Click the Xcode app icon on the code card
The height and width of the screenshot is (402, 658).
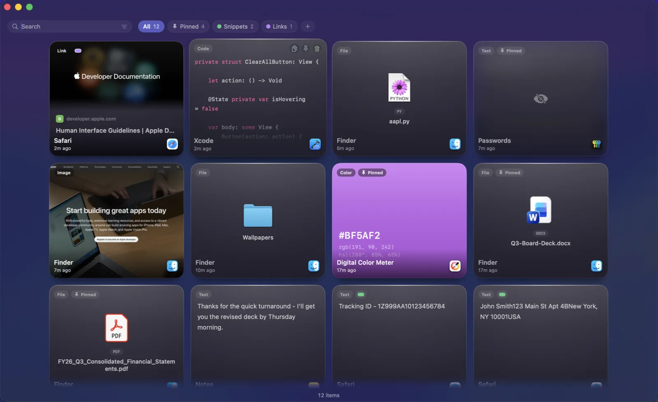(315, 144)
